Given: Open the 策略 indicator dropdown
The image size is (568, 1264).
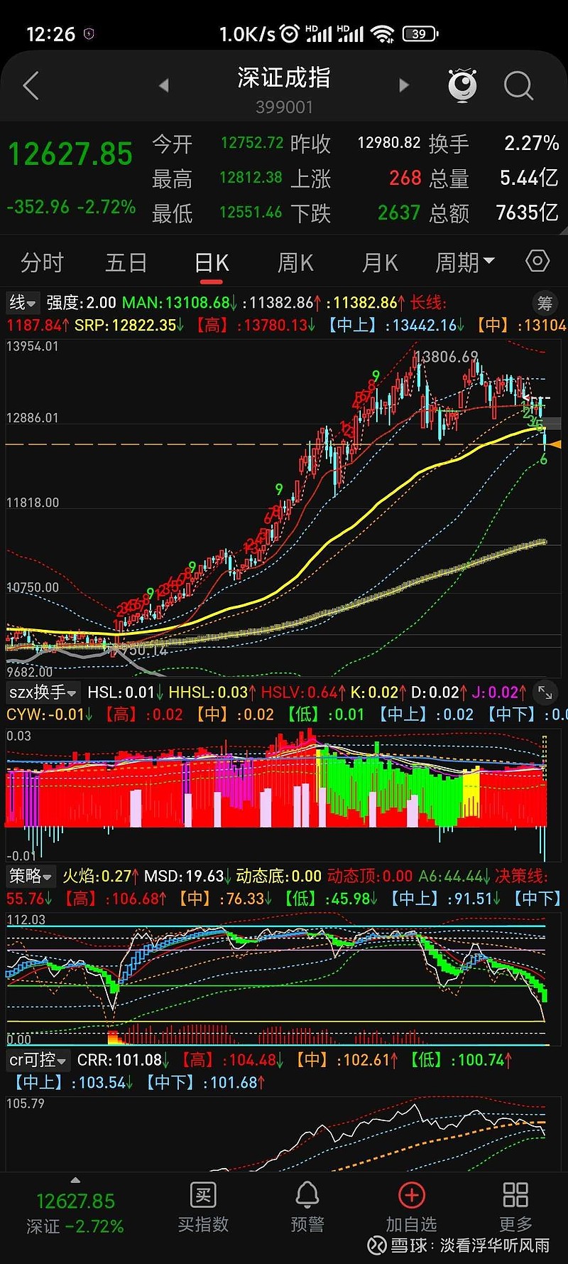Looking at the screenshot, I should [x=31, y=876].
